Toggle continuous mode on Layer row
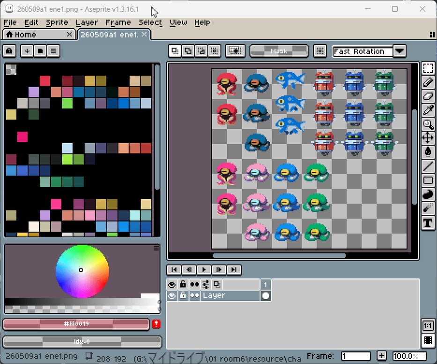 194,296
